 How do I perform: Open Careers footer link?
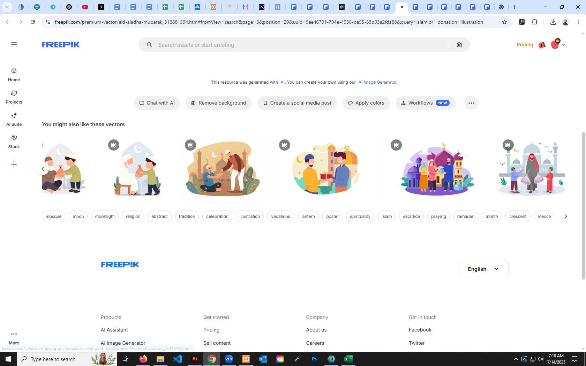[x=315, y=343]
